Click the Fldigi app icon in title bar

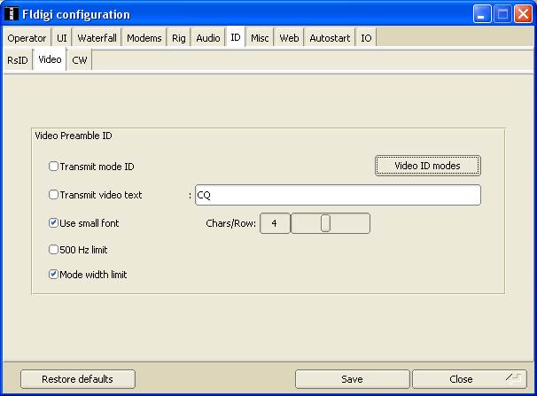[11, 14]
